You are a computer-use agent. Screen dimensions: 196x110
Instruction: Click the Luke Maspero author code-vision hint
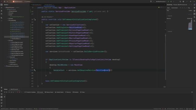click(x=47, y=17)
